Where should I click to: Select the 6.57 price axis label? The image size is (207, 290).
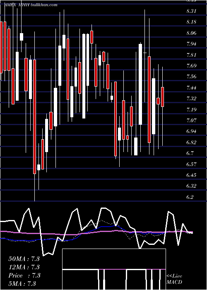pos(191,164)
